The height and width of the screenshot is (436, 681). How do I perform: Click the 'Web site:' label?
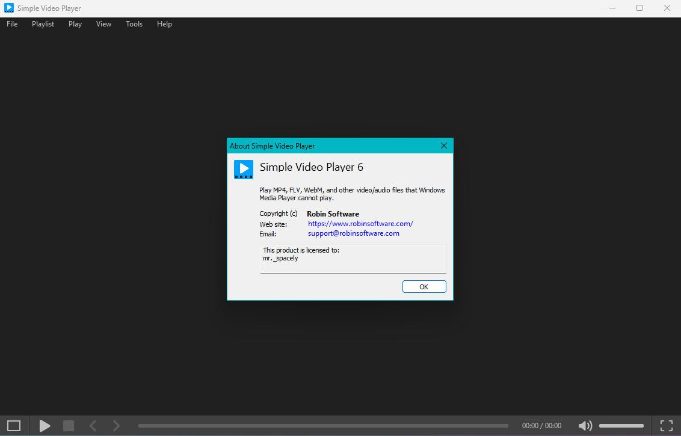[x=273, y=224]
